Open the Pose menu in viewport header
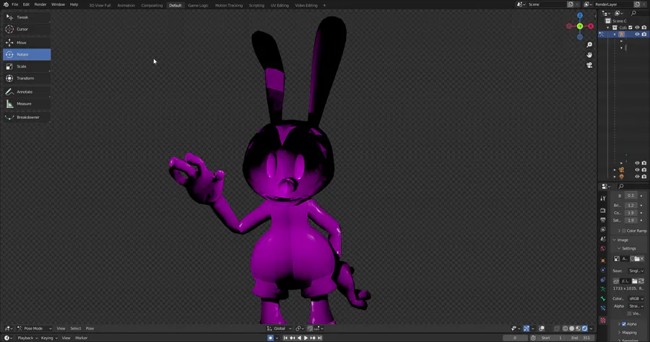Viewport: 650px width, 342px height. [90, 328]
